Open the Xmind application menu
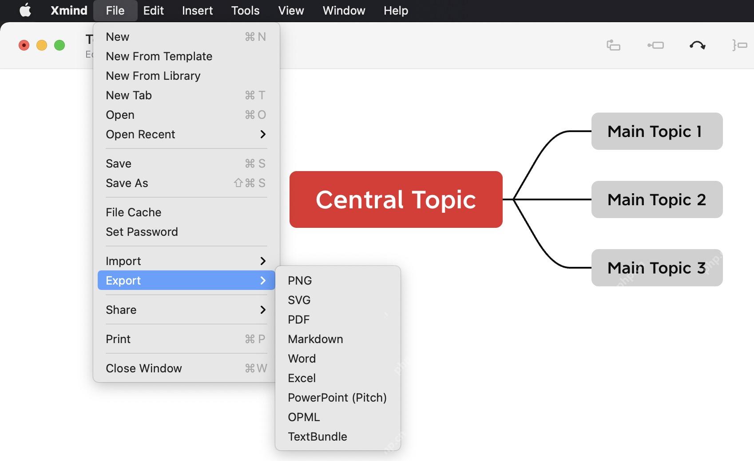This screenshot has height=461, width=754. coord(69,10)
